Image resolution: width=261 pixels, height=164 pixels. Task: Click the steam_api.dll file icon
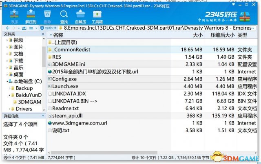point(50,116)
